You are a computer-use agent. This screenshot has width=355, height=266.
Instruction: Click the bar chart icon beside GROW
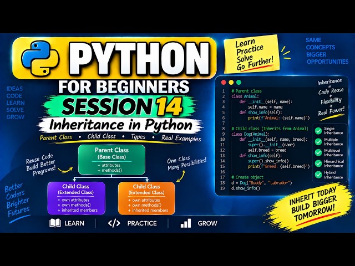point(186,223)
